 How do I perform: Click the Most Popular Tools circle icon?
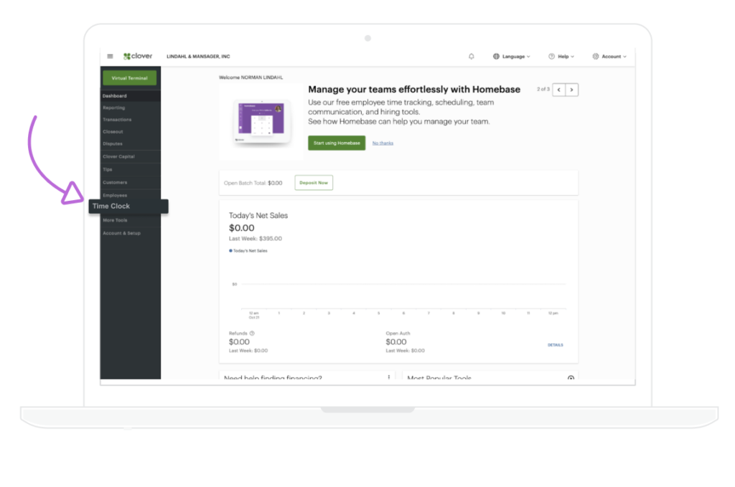coord(571,378)
